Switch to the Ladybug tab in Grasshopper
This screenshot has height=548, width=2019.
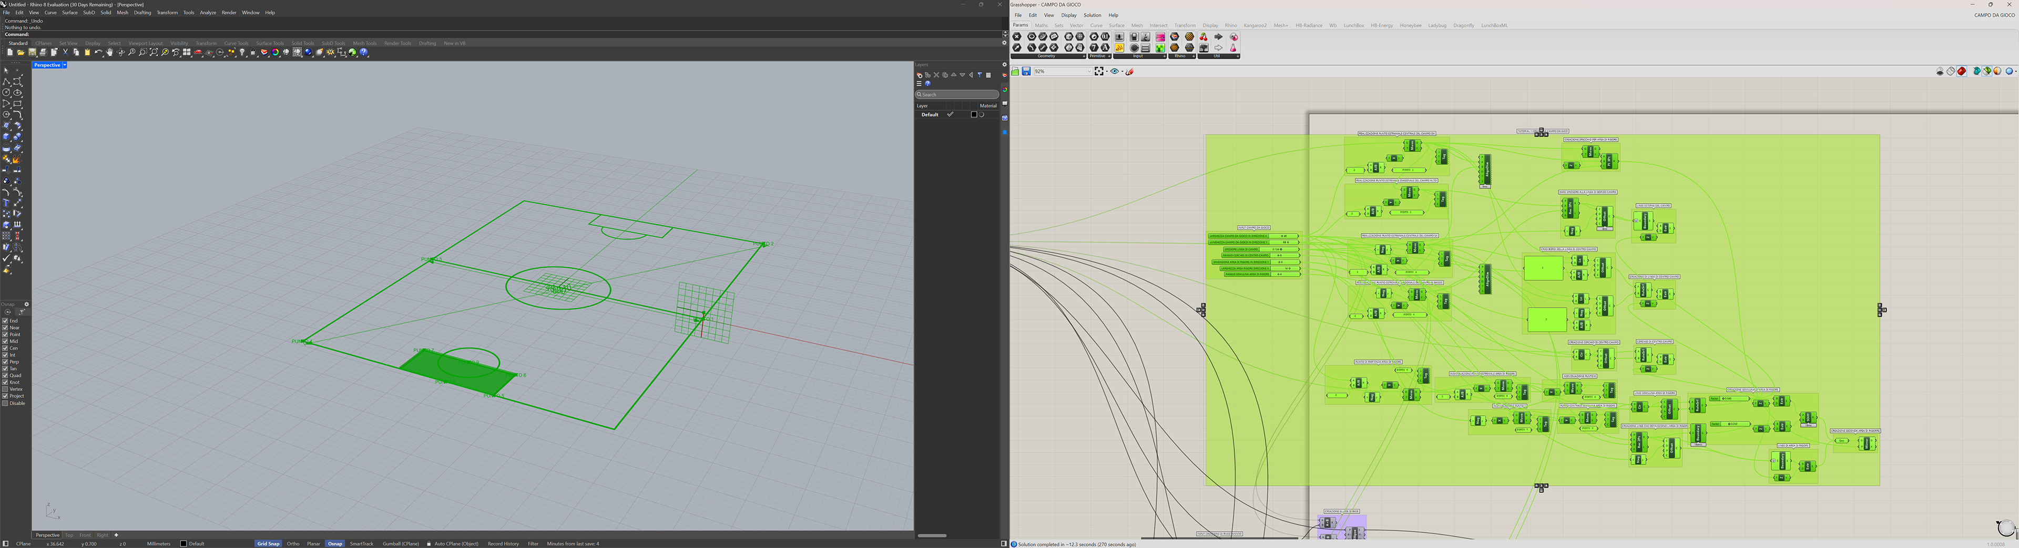(x=1436, y=25)
